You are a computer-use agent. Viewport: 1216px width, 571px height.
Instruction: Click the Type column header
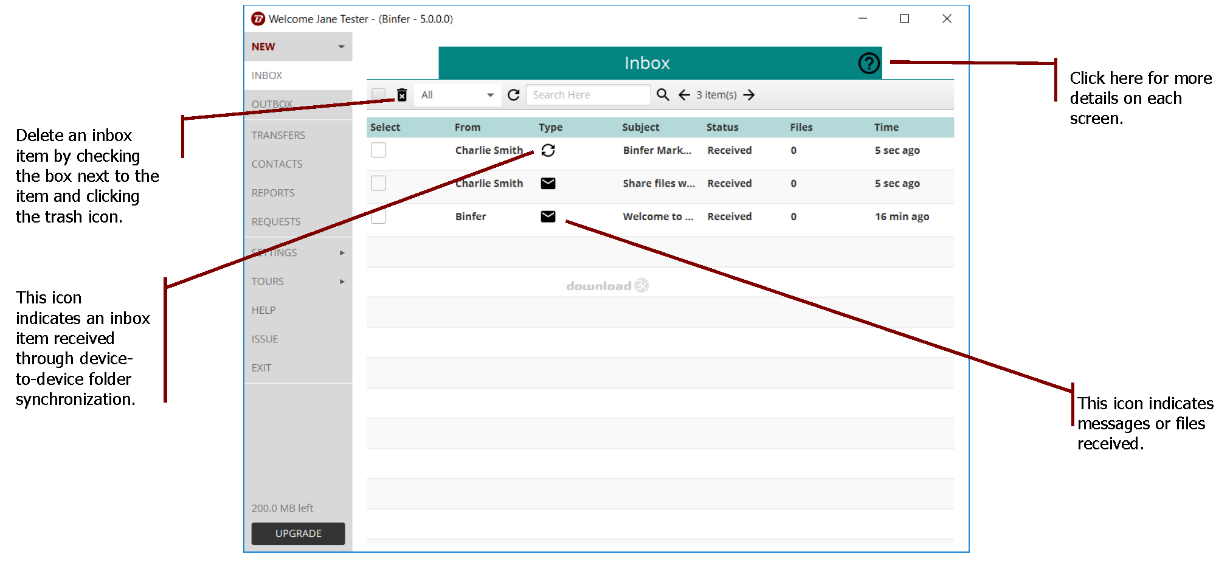(x=550, y=127)
